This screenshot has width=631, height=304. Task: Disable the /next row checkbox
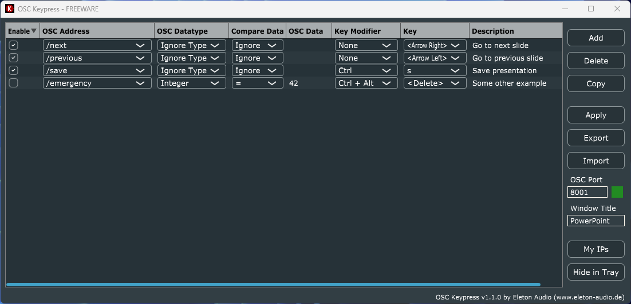click(14, 45)
